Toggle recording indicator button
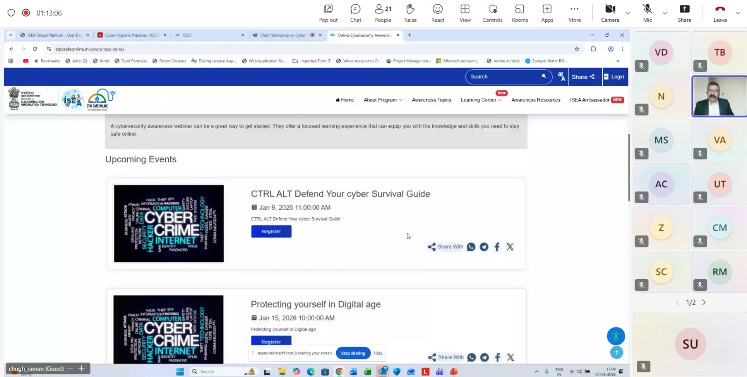Screen dimensions: 747x377 pos(26,13)
